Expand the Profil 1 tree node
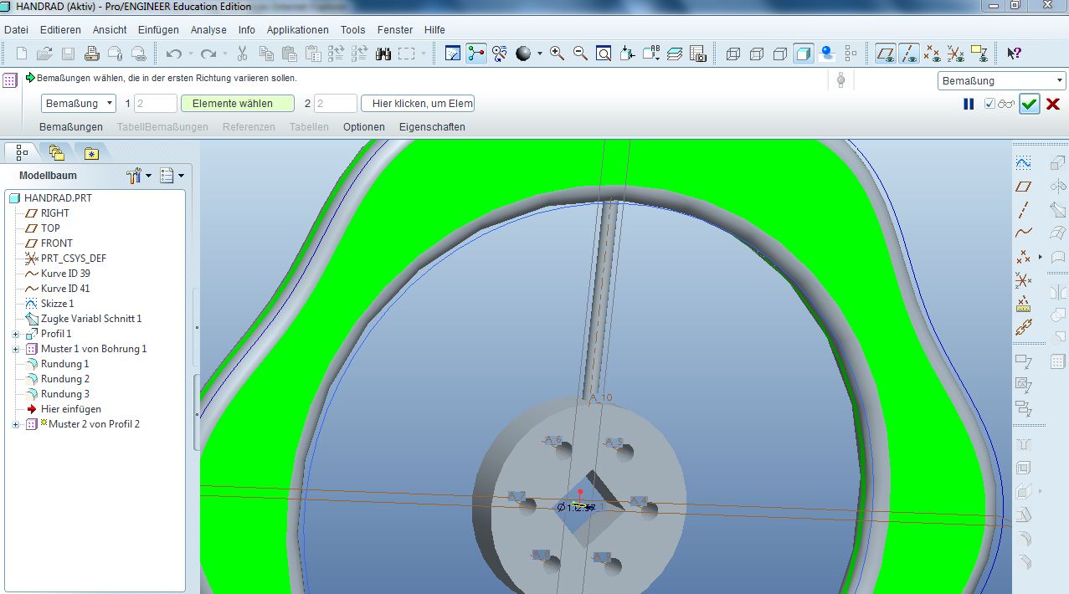Viewport: 1069px width, 594px height. [16, 334]
